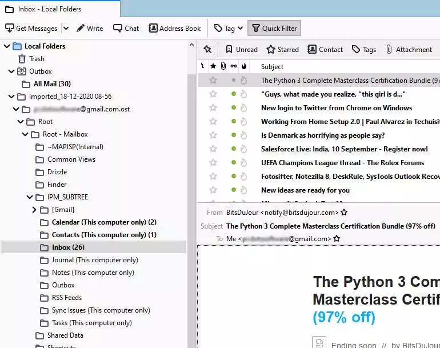The height and width of the screenshot is (348, 440).
Task: Open the Chat button
Action: pos(126,29)
